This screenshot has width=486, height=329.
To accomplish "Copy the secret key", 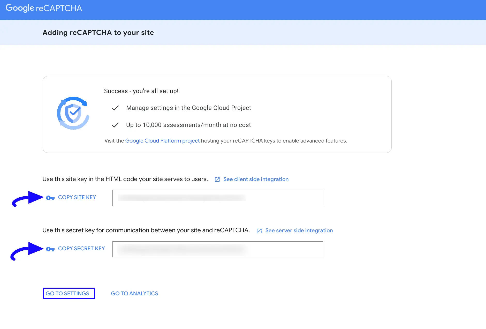I will [81, 249].
